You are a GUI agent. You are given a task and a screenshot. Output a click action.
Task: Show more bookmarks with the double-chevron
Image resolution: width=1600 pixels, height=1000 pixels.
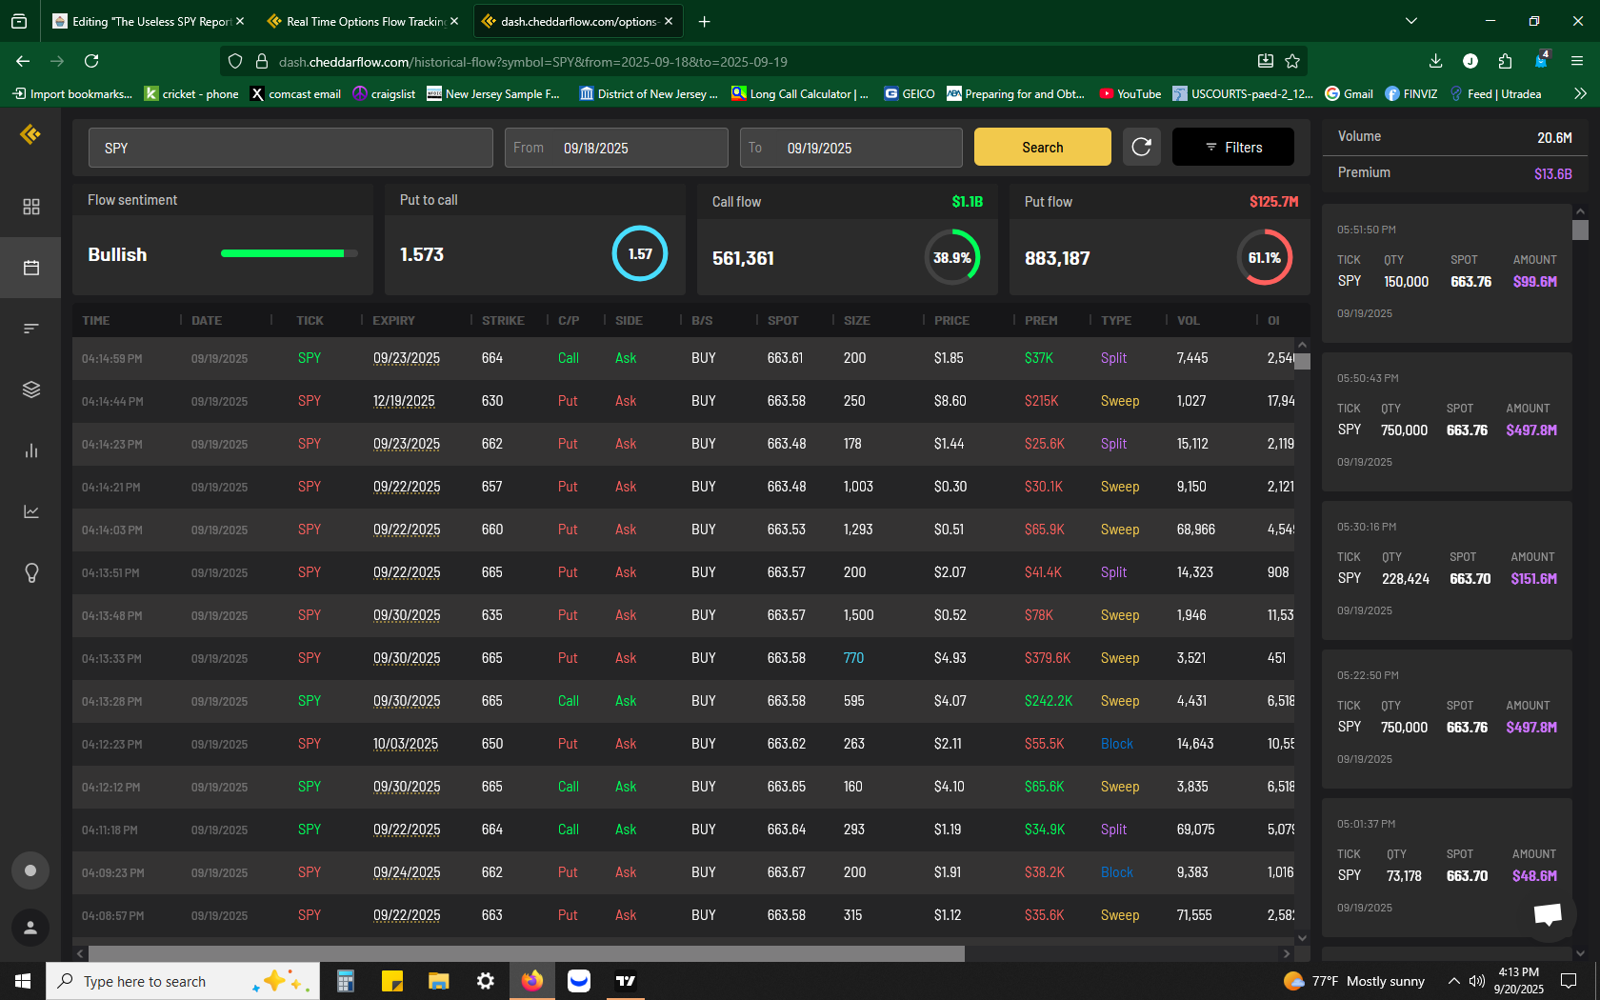point(1580,93)
